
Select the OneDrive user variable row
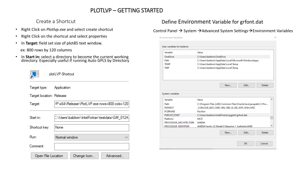click(216, 57)
